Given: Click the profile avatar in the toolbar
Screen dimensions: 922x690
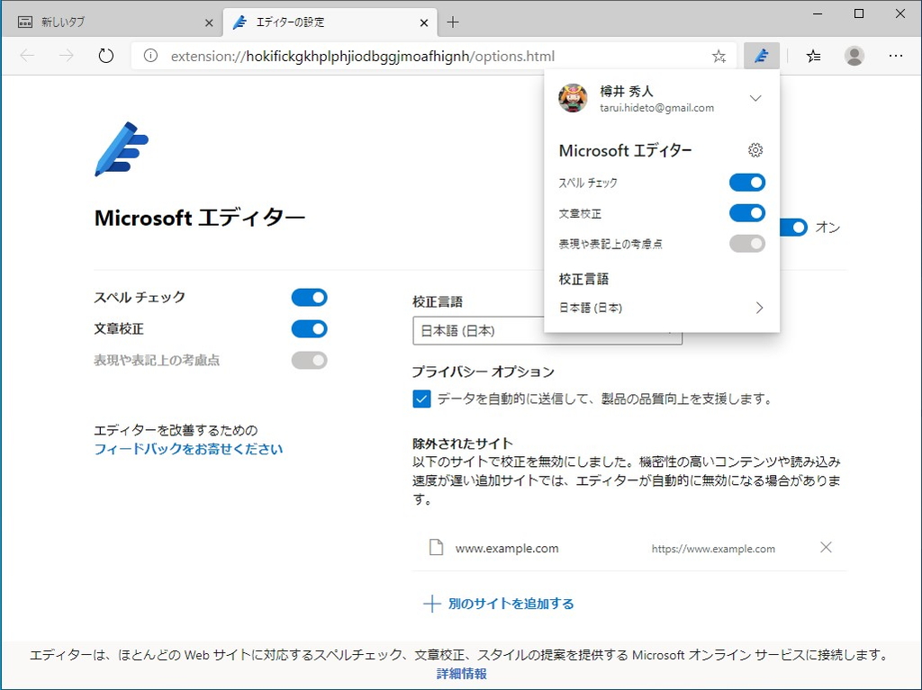Looking at the screenshot, I should [854, 55].
